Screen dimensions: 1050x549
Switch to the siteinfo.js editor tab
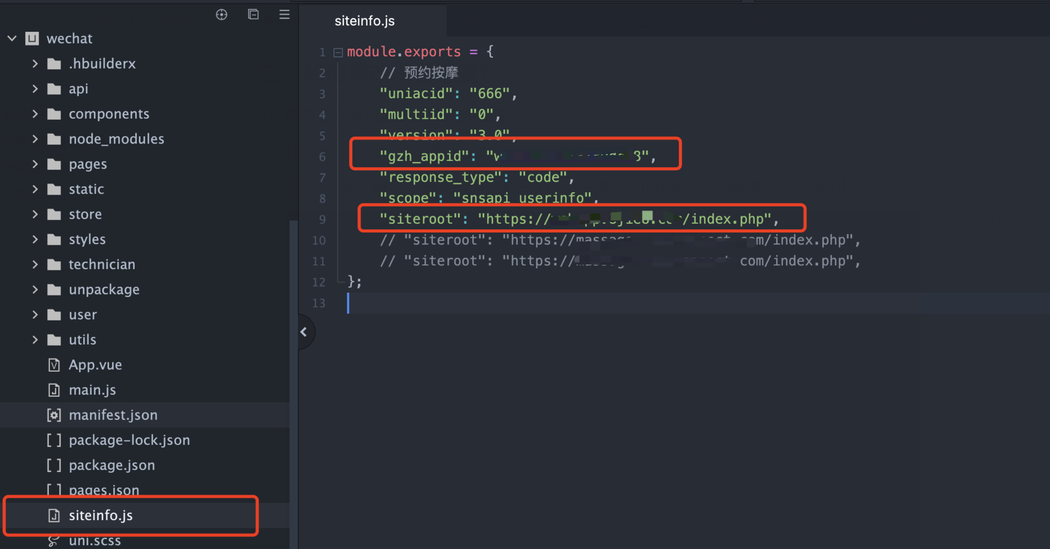(x=364, y=21)
